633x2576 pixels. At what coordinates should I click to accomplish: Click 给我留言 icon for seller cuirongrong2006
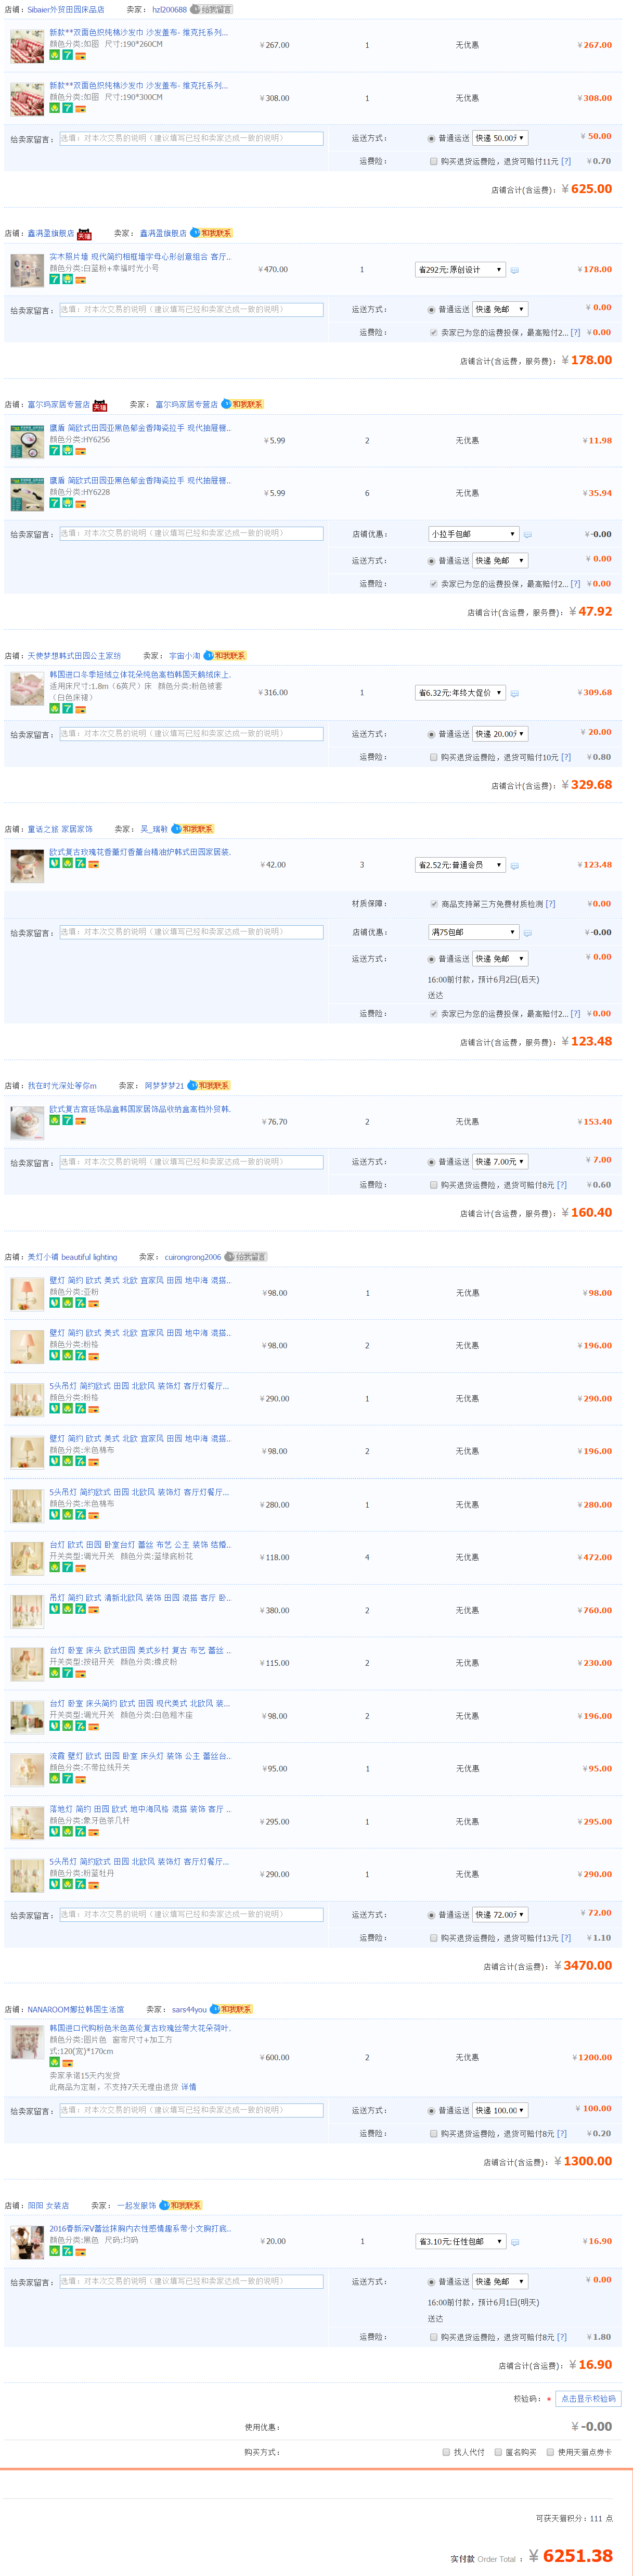pos(245,1257)
